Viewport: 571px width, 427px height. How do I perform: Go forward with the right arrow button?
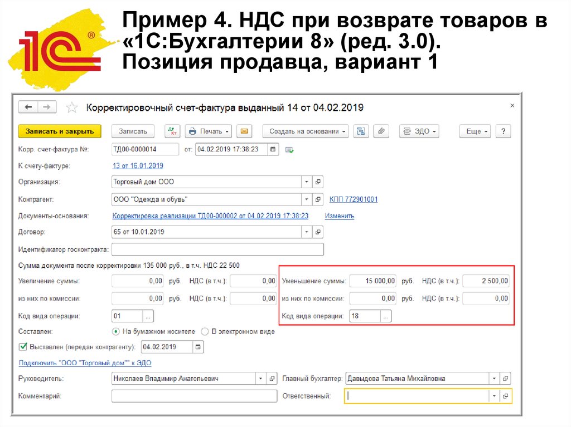tap(47, 107)
